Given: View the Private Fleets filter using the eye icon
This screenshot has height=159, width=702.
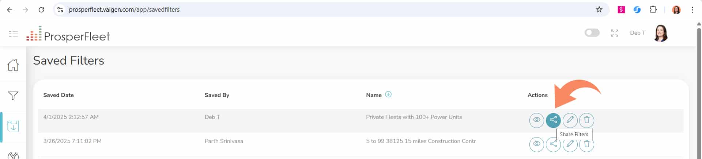Looking at the screenshot, I should 537,120.
